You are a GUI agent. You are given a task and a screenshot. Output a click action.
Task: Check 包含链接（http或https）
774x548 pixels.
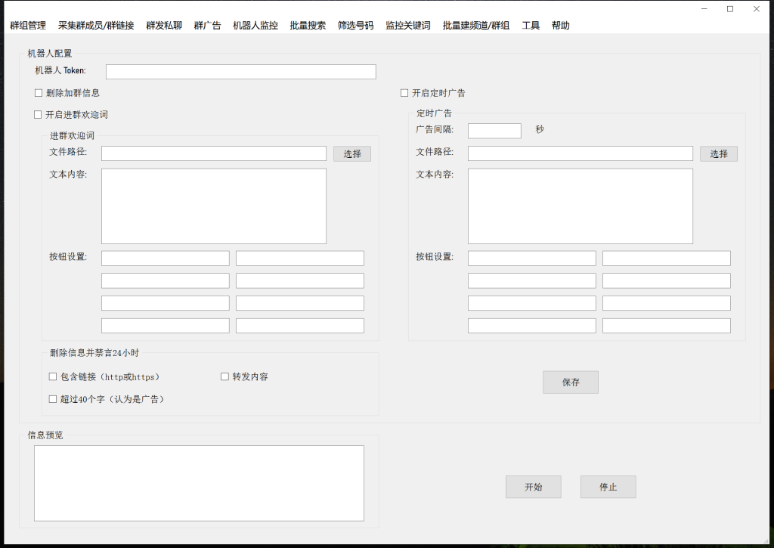53,376
